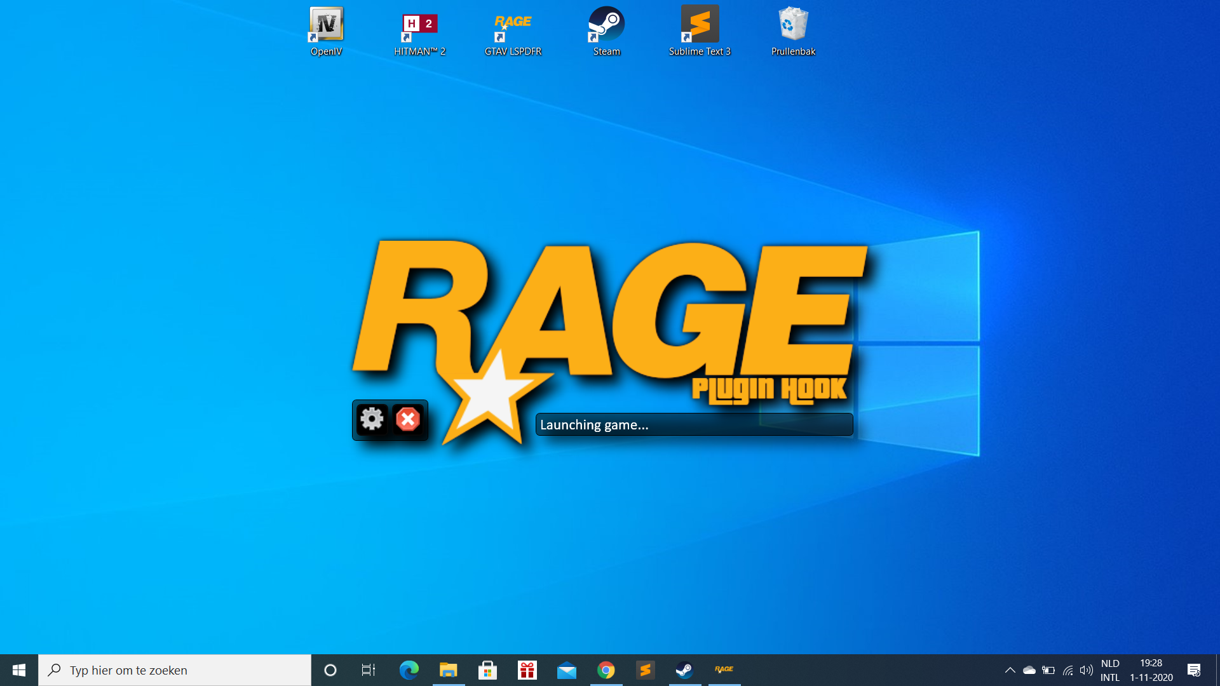Open NLD INTL language switcher
Screen dimensions: 1220x686
click(1110, 670)
